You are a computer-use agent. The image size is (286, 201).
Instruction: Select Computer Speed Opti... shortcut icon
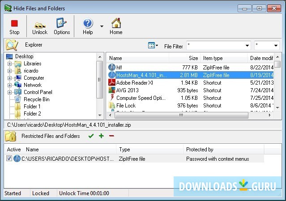111,98
